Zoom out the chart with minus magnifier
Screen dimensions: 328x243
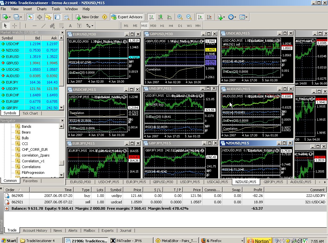coord(189,17)
